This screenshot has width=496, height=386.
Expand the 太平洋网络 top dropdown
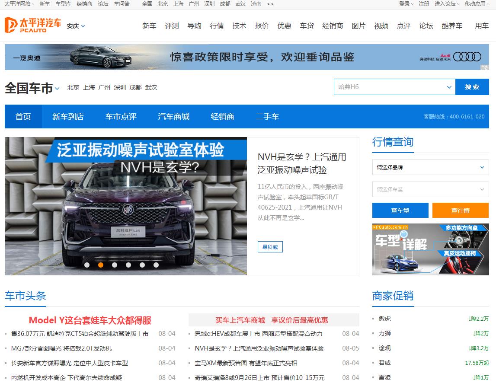(19, 4)
